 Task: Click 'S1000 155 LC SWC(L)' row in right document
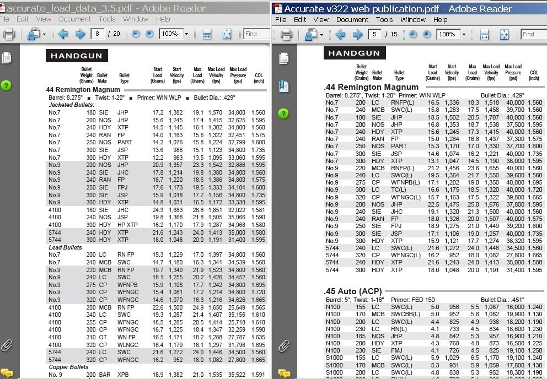(434, 358)
